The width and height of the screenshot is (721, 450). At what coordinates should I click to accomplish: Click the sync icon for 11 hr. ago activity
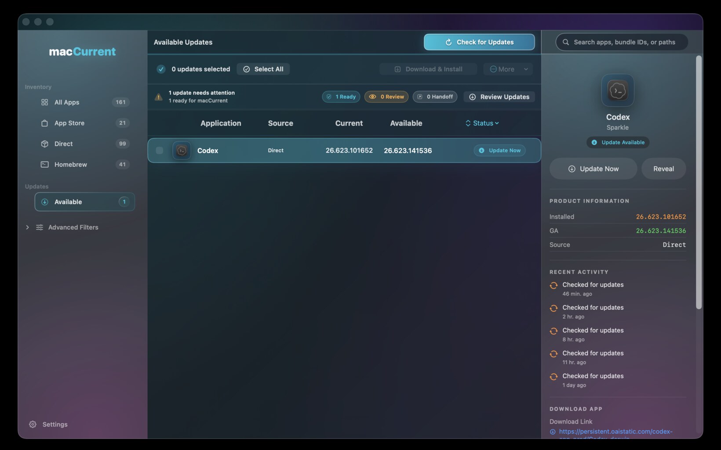(x=553, y=354)
